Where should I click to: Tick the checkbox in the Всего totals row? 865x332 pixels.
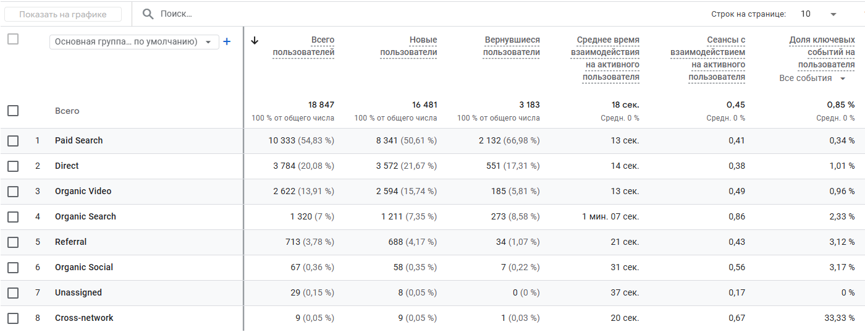coord(13,111)
